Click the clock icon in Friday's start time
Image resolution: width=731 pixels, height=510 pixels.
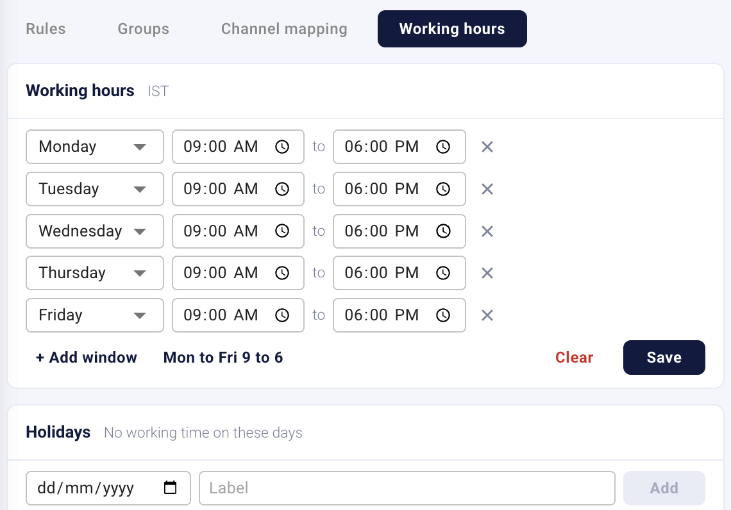tap(282, 315)
